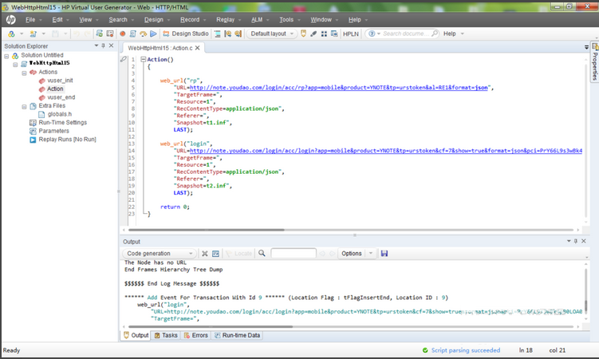Viewport: 599px width, 359px height.
Task: Click the Options button in Output pane
Action: (x=352, y=253)
